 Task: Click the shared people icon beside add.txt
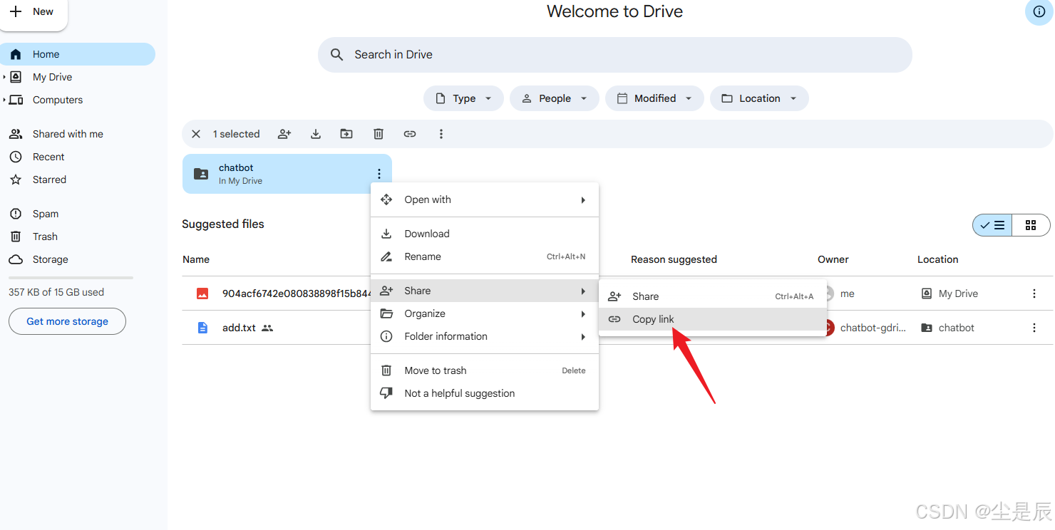267,328
